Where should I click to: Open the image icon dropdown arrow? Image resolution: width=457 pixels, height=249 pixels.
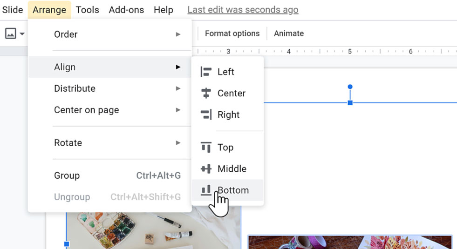click(x=22, y=34)
